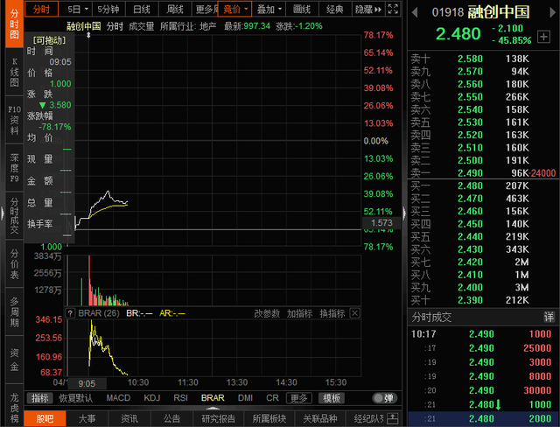Image resolution: width=560 pixels, height=427 pixels.
Task: Click the 卖一 2.490 ask row
Action: point(483,173)
